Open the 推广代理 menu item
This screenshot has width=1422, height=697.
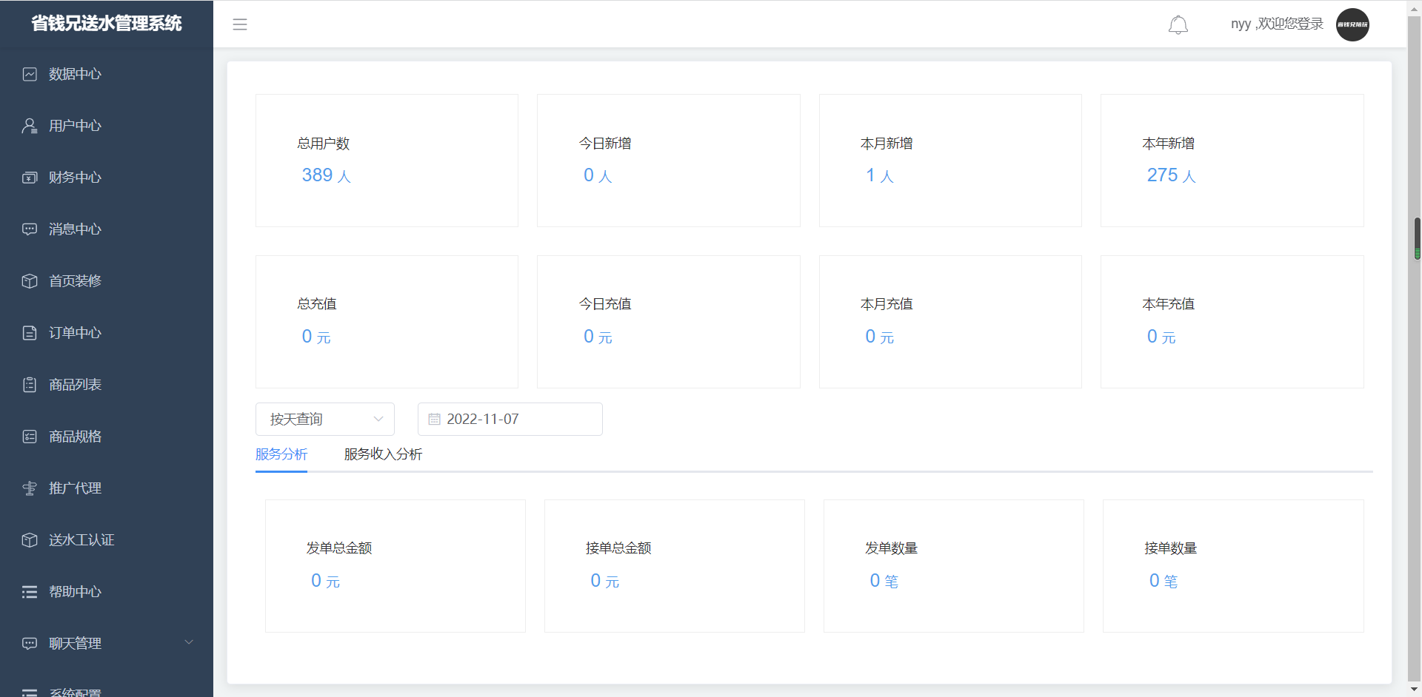pyautogui.click(x=75, y=488)
